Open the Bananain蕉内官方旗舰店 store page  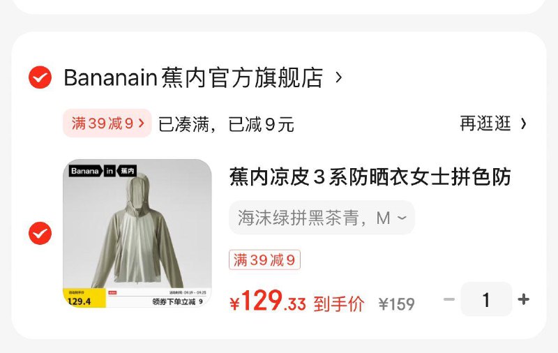(x=193, y=77)
